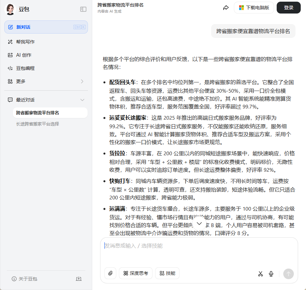306x290 pixels.
Task: Toggle 深度思考 deep thinking mode
Action: (x=136, y=273)
